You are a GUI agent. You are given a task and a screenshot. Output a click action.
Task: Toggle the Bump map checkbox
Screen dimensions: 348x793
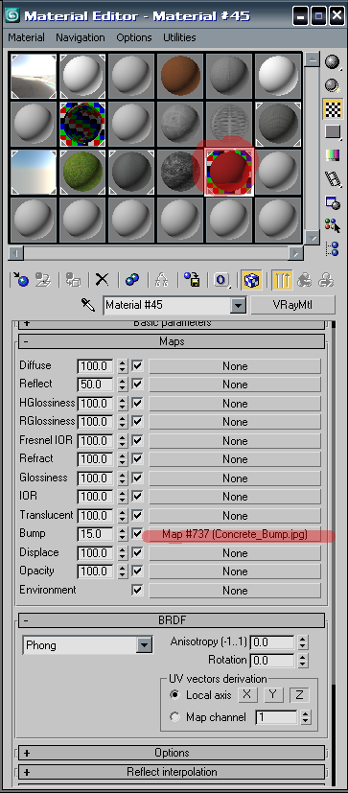[137, 534]
